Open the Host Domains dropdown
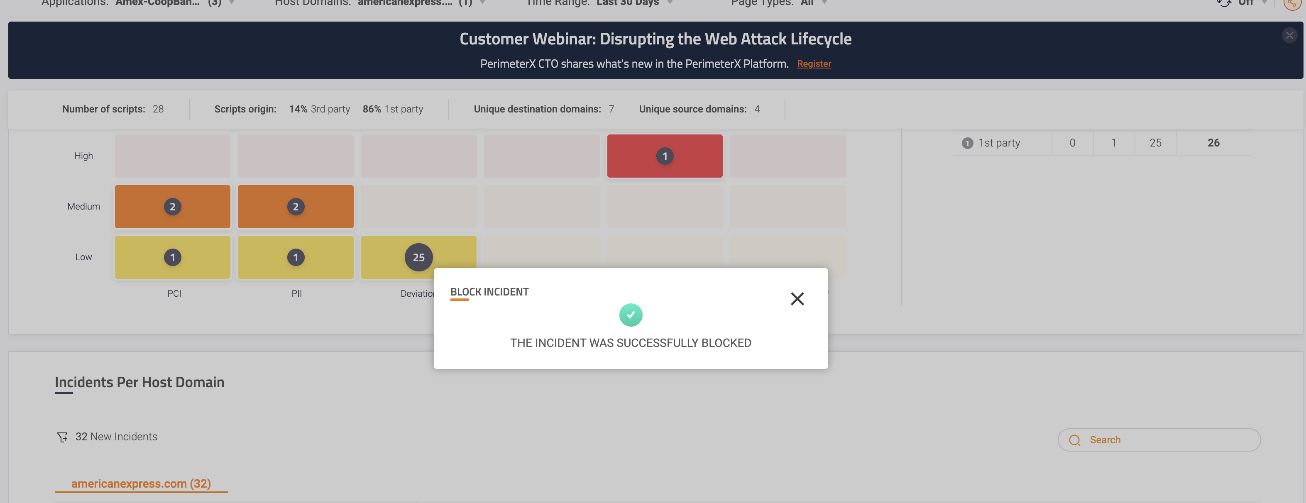Viewport: 1306px width, 503px height. tap(482, 2)
